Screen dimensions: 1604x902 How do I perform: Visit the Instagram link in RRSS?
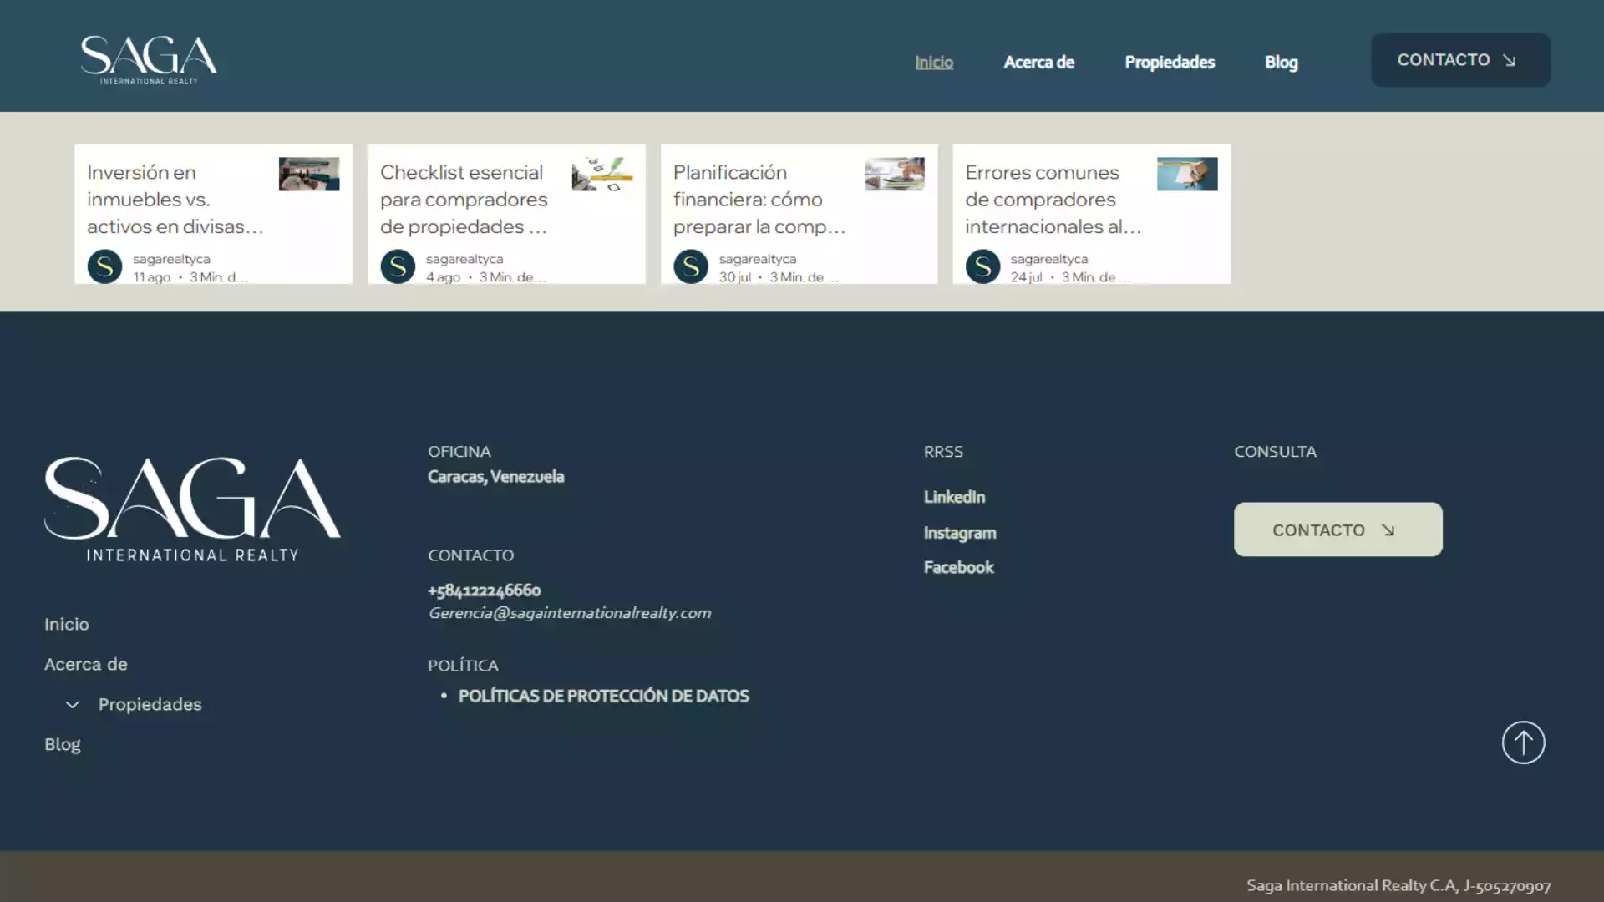coord(960,533)
